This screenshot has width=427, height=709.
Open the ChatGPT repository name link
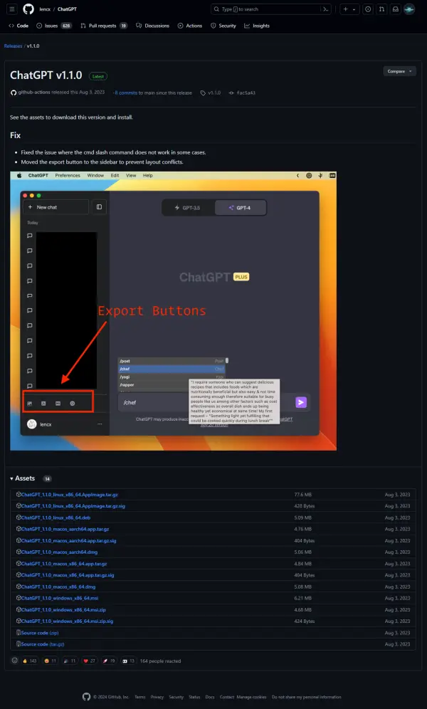click(x=67, y=9)
